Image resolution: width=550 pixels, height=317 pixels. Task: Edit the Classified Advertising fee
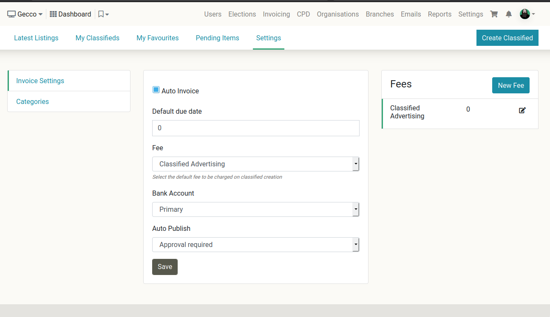click(x=522, y=110)
